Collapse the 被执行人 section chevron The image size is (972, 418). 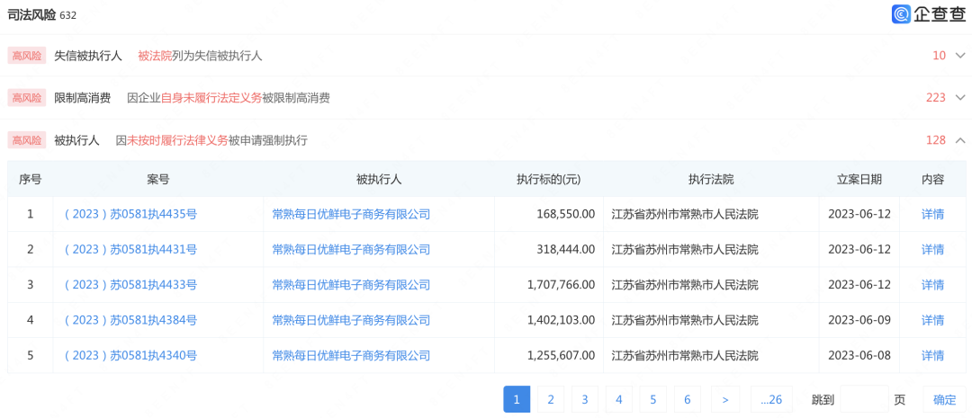coord(959,140)
